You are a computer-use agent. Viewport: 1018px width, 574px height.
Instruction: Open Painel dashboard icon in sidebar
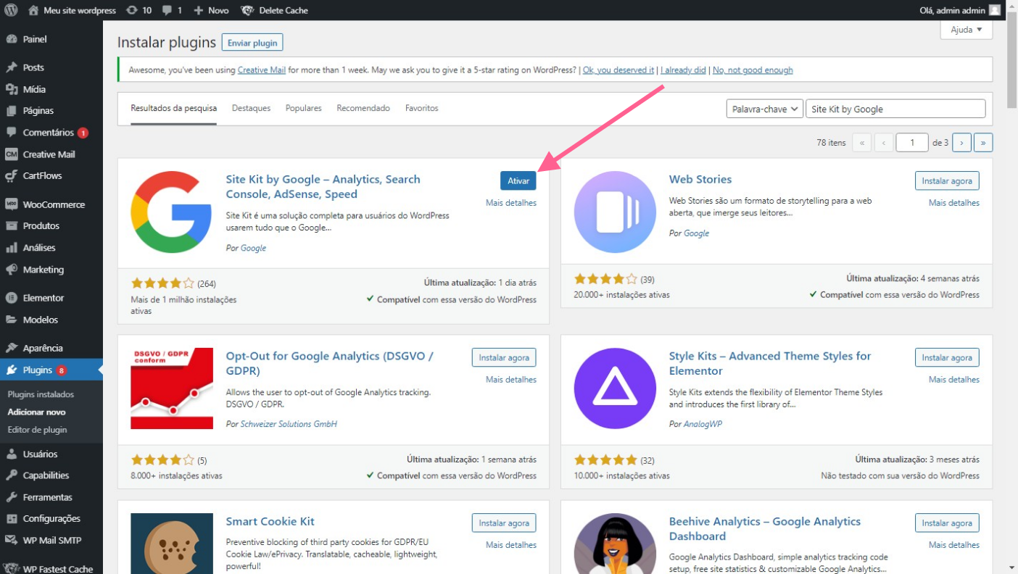[11, 39]
